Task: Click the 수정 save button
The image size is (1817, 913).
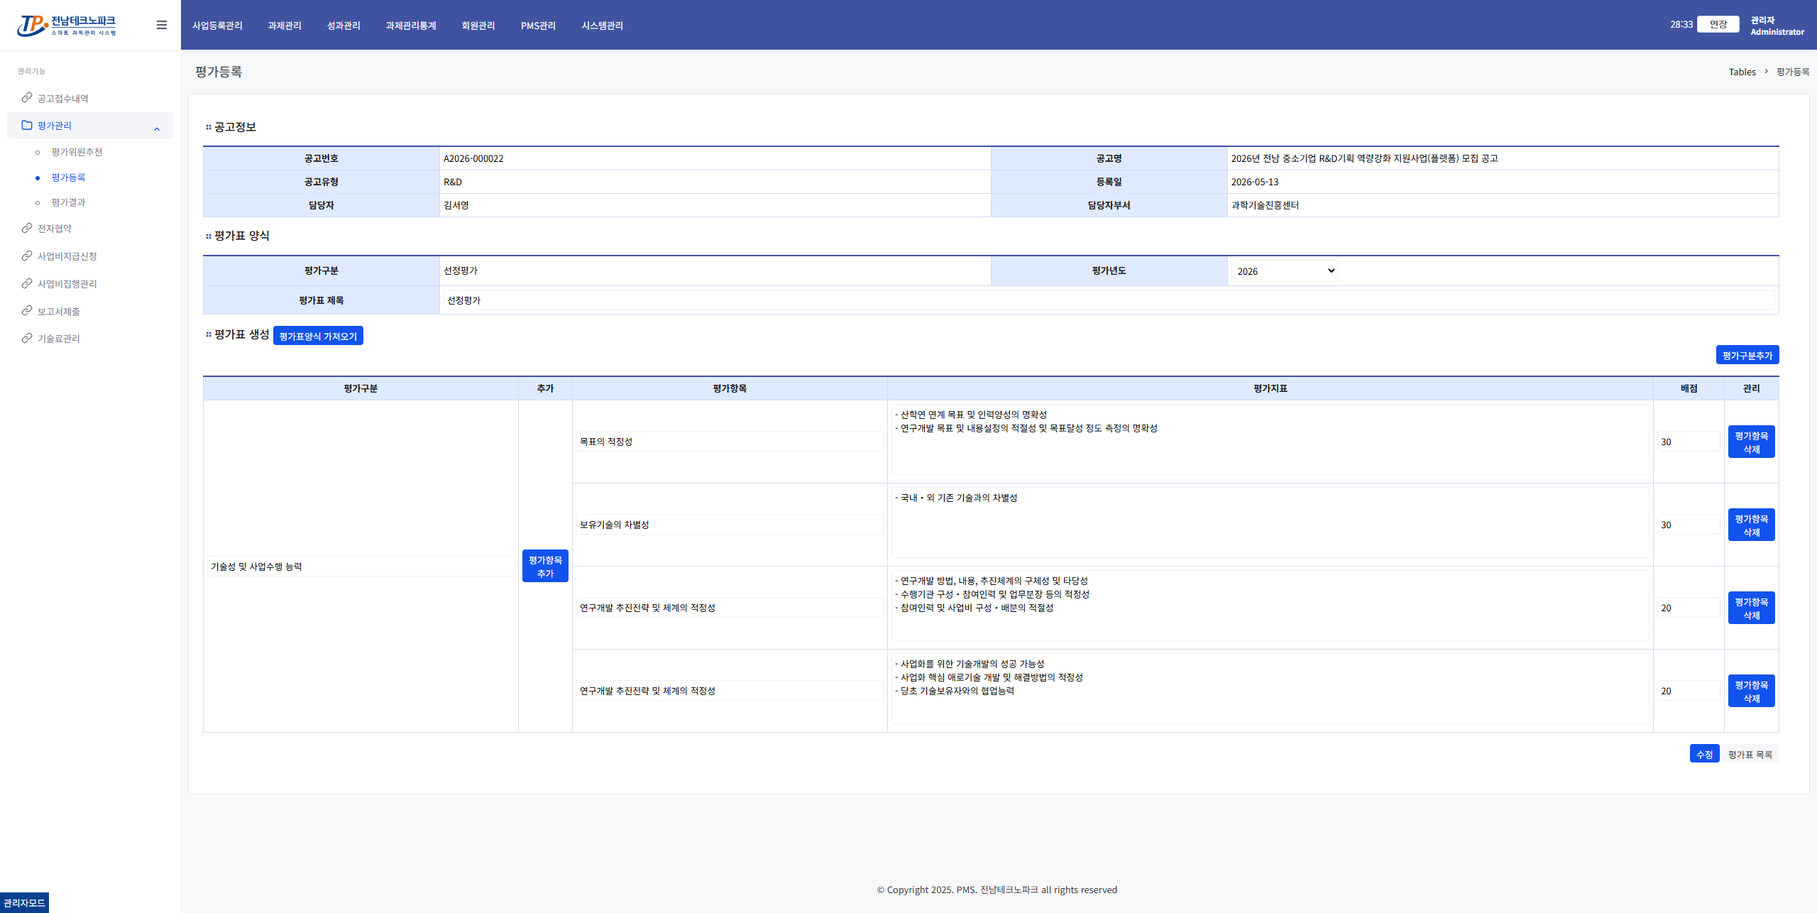Action: pos(1704,754)
